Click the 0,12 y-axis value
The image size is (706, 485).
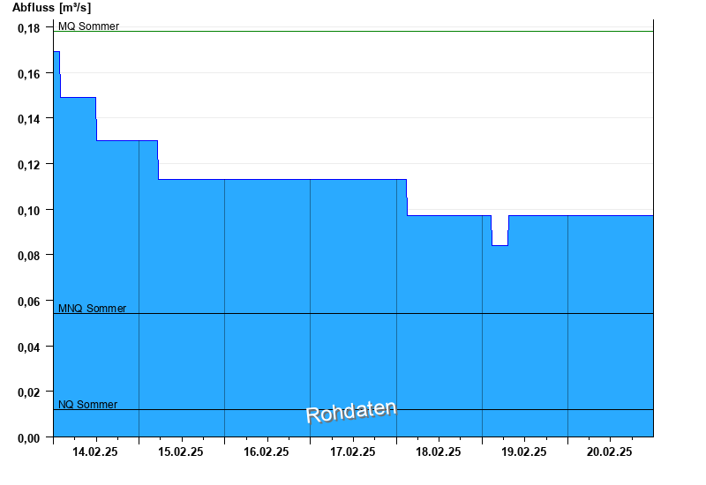tap(29, 165)
